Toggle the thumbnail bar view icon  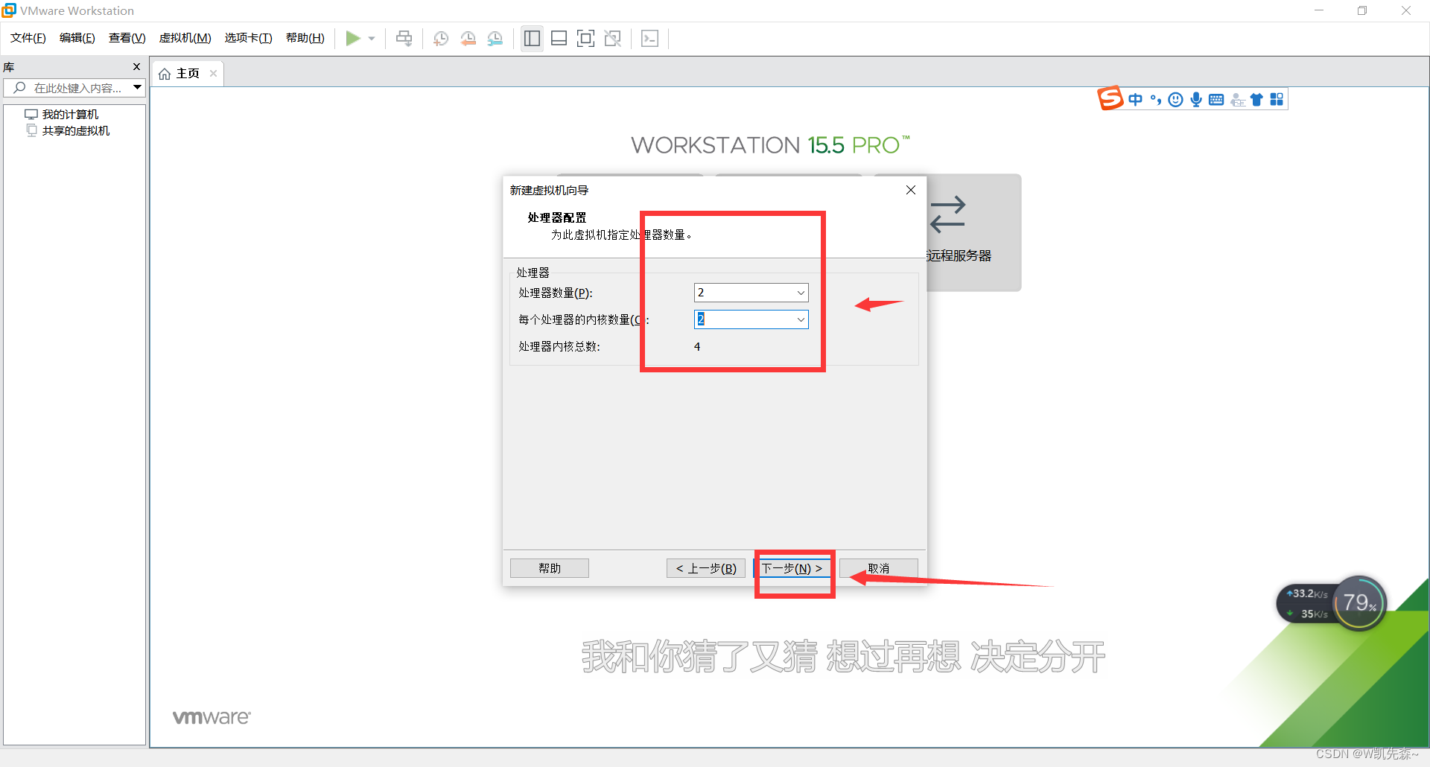point(559,38)
